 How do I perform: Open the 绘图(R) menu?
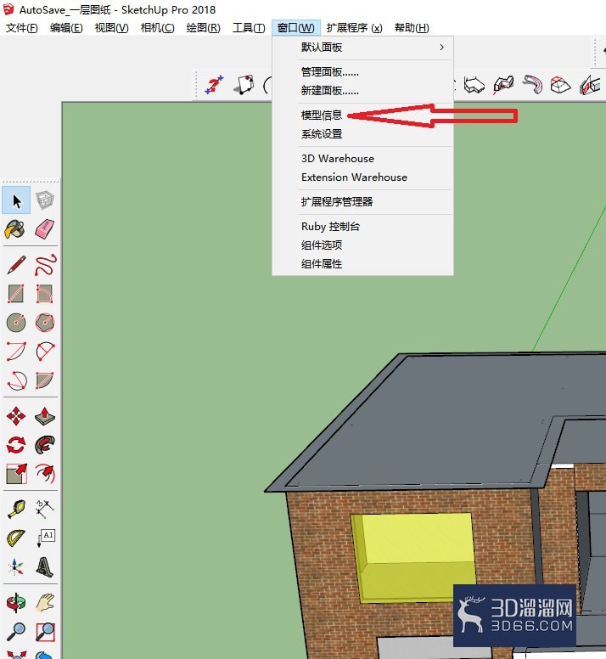coord(203,28)
